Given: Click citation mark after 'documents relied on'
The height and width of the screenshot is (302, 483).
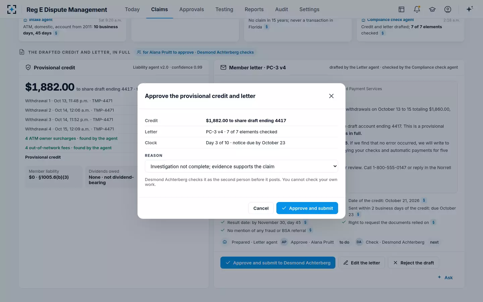Looking at the screenshot, I should 433,222.
